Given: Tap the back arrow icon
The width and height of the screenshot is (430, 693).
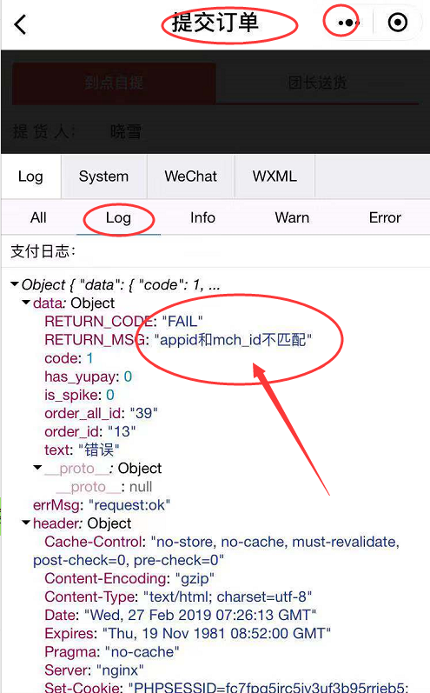Looking at the screenshot, I should coord(20,24).
